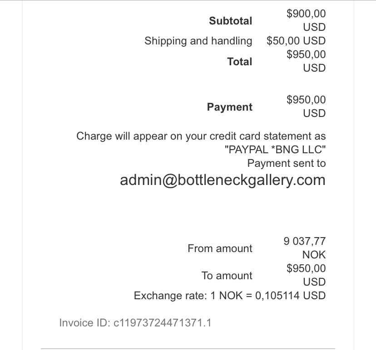This screenshot has width=376, height=350.
Task: Click the bold Total label
Action: point(240,62)
